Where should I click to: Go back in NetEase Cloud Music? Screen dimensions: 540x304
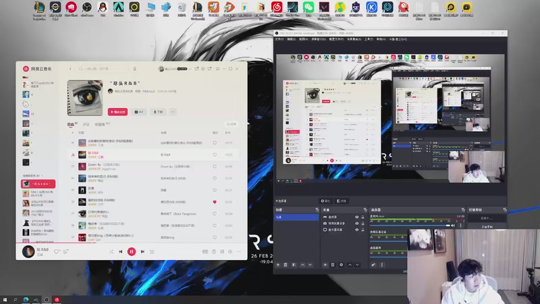click(71, 69)
